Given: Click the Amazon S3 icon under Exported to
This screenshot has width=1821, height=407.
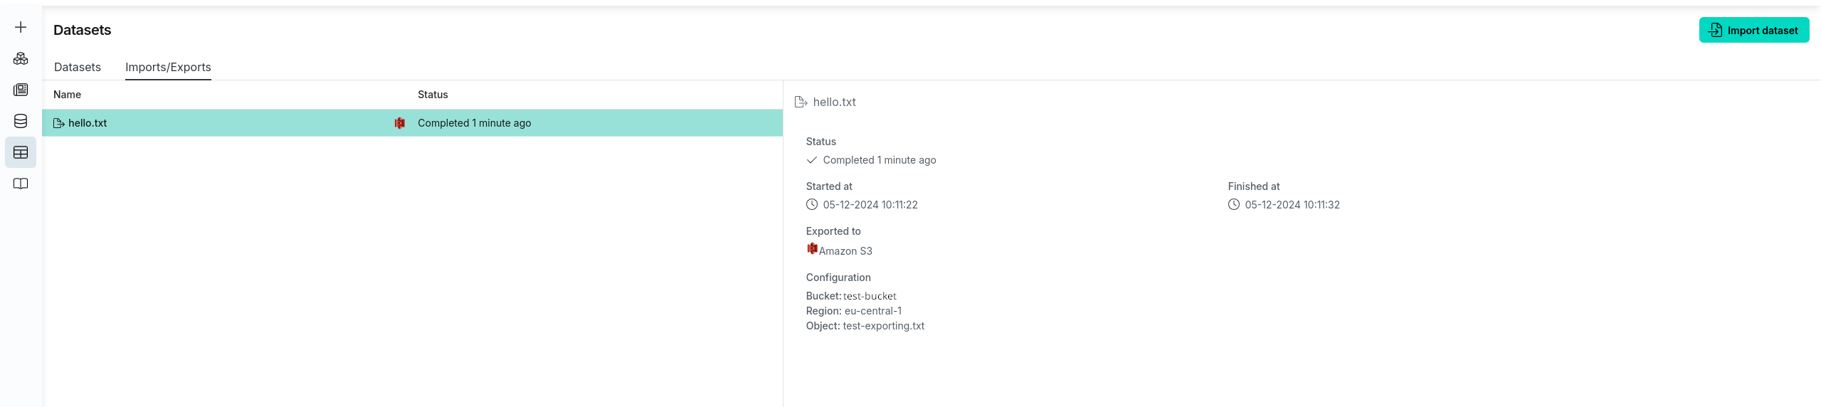Looking at the screenshot, I should click(812, 248).
